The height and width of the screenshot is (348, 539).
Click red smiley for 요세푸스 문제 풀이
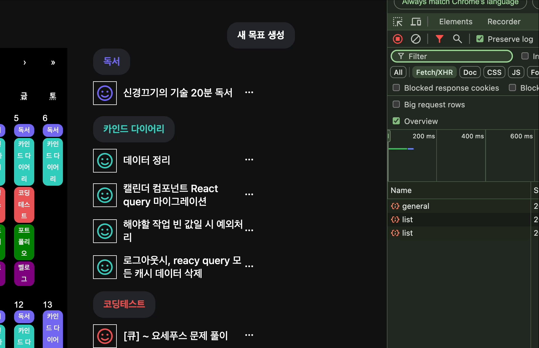pos(105,336)
